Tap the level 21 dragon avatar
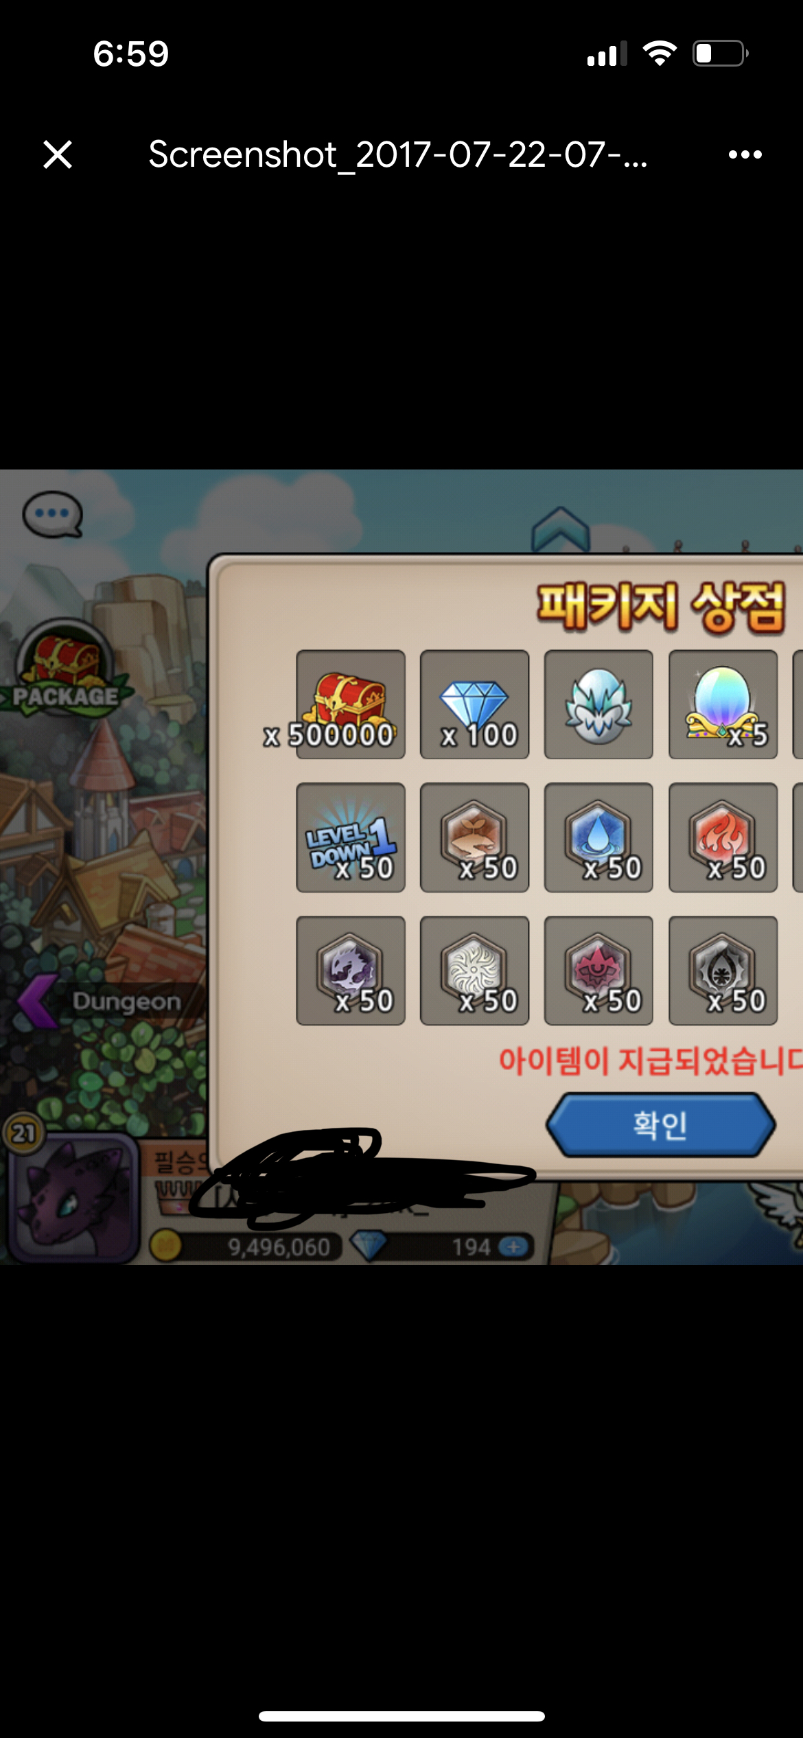The width and height of the screenshot is (803, 1738). point(72,1194)
